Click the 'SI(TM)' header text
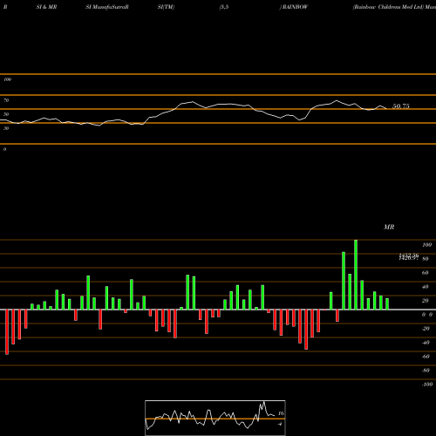The image size is (436, 436). (x=166, y=7)
